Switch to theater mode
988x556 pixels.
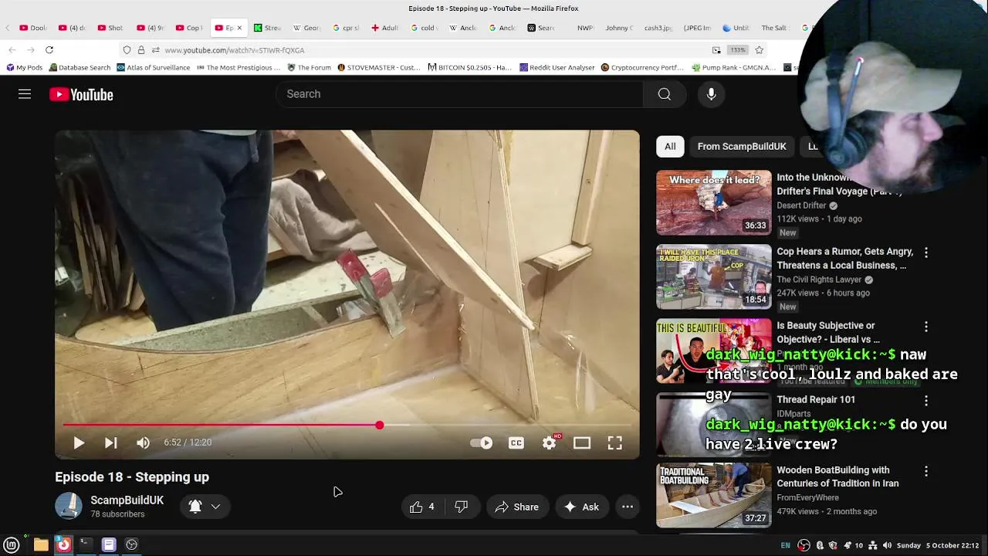coord(581,442)
